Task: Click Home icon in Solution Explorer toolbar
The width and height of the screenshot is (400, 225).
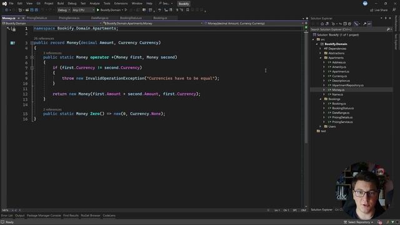Action: (x=322, y=24)
